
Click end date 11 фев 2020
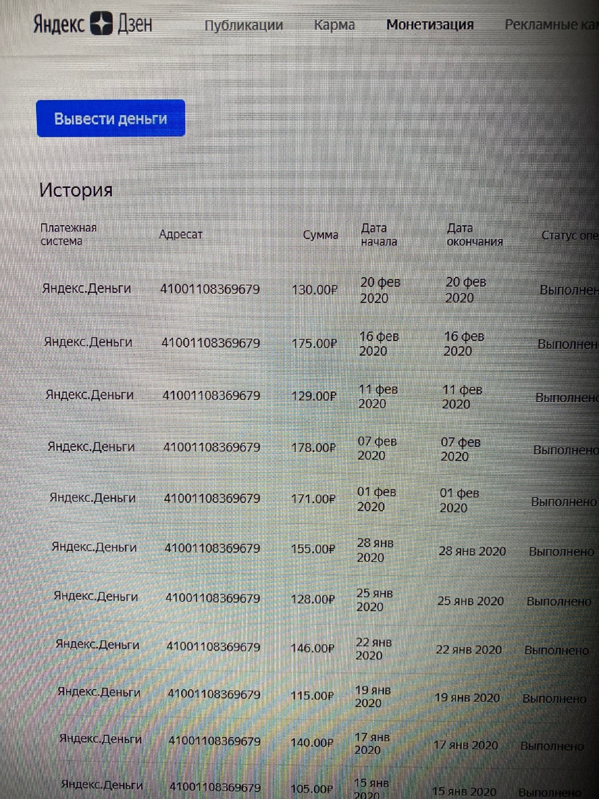pos(462,397)
